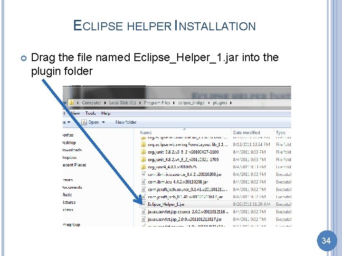
Task: Select Recent Places in the navigation pane
Action: tap(75, 165)
